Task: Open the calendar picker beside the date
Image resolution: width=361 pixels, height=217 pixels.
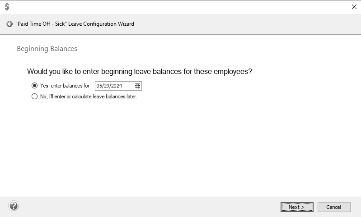Action: tap(137, 86)
